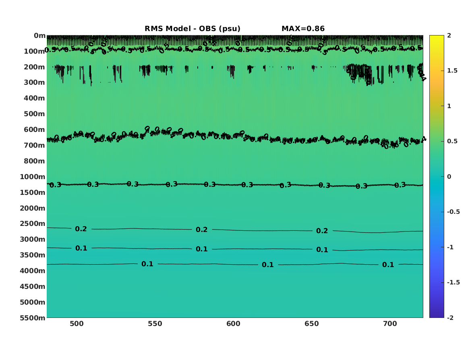Click the y-axis label '3000m'
Viewport: 470px width, 353px height.
[x=33, y=239]
